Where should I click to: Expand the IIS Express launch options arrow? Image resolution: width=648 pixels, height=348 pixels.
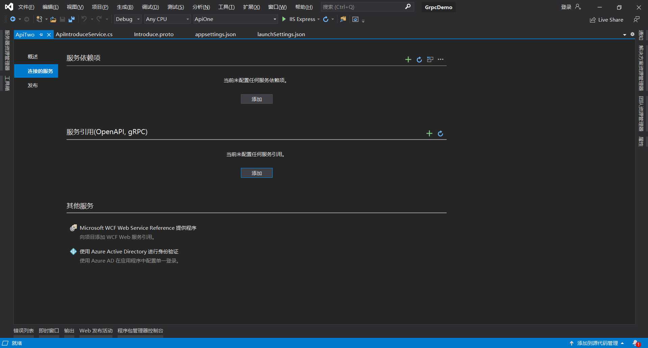pyautogui.click(x=319, y=19)
